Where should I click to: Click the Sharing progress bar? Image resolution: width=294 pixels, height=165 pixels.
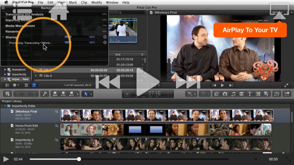click(x=76, y=37)
